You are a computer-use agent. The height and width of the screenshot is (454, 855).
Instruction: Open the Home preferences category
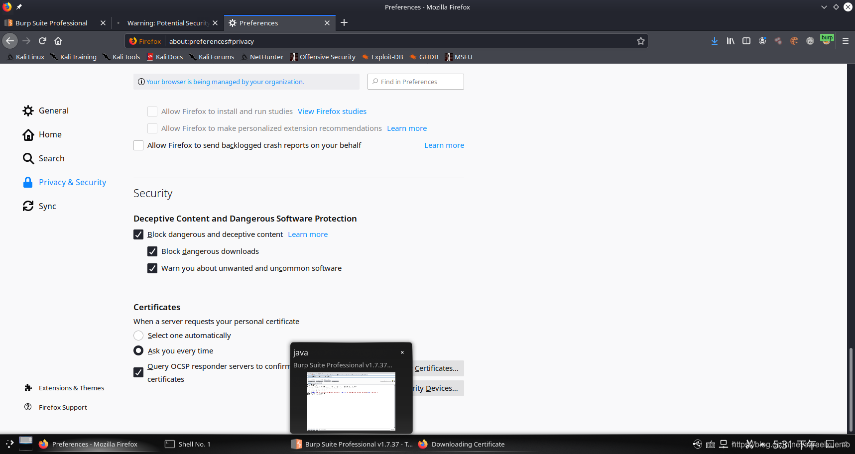(x=42, y=134)
